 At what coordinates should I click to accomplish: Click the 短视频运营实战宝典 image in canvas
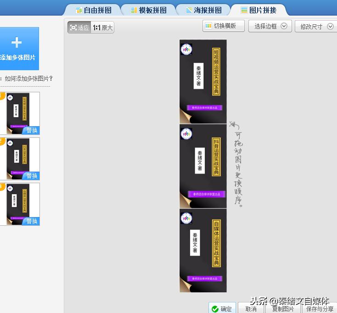203,81
